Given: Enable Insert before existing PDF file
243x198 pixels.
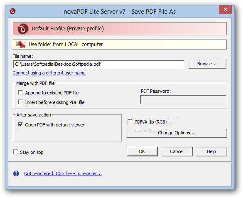Looking at the screenshot, I should point(20,102).
